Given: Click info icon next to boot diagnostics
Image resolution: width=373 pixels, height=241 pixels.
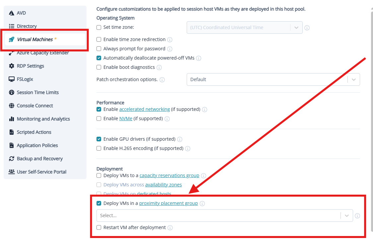Looking at the screenshot, I should coord(159,68).
